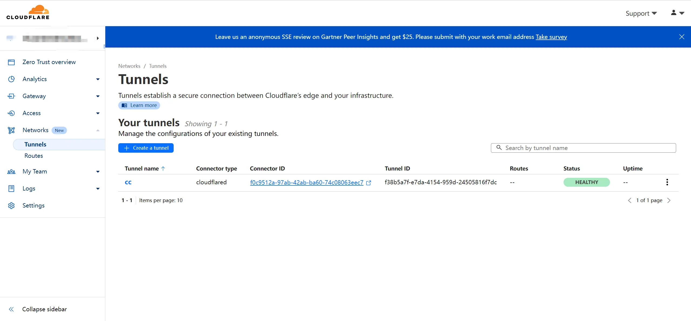Expand the Logs section arrow

[98, 189]
